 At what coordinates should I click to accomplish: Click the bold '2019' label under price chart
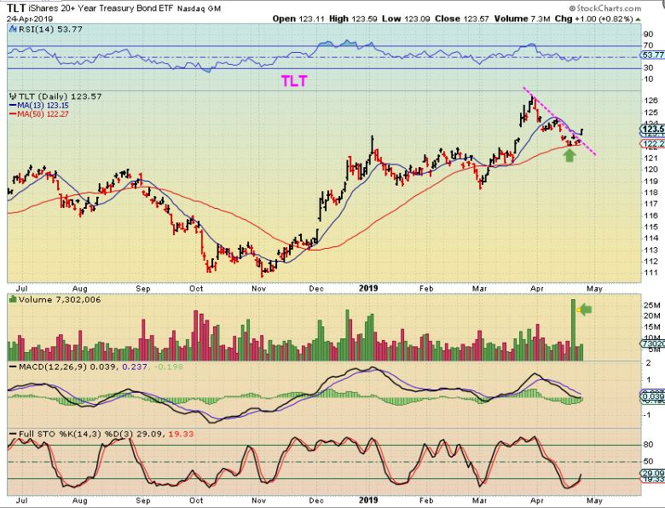pos(368,288)
